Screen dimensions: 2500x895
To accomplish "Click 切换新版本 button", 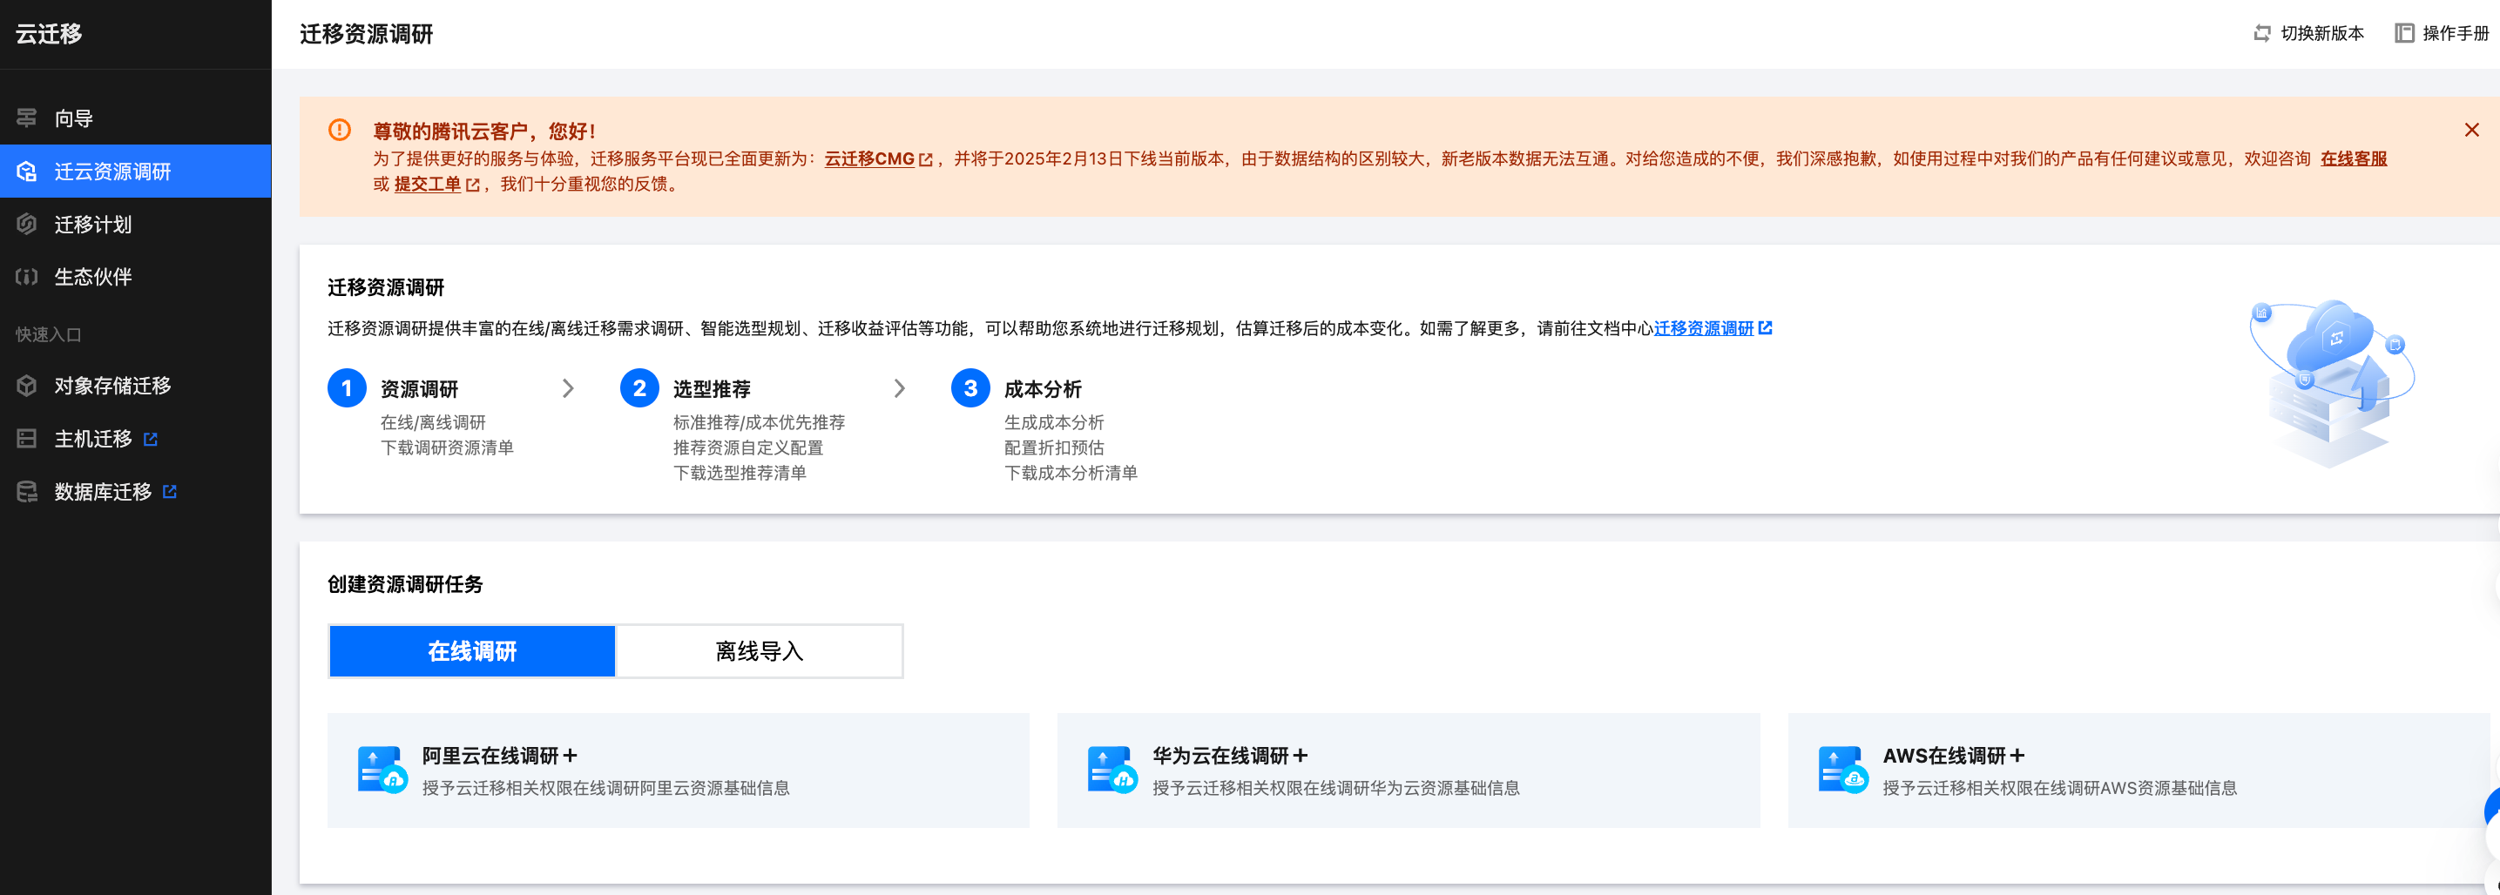I will pyautogui.click(x=2309, y=33).
